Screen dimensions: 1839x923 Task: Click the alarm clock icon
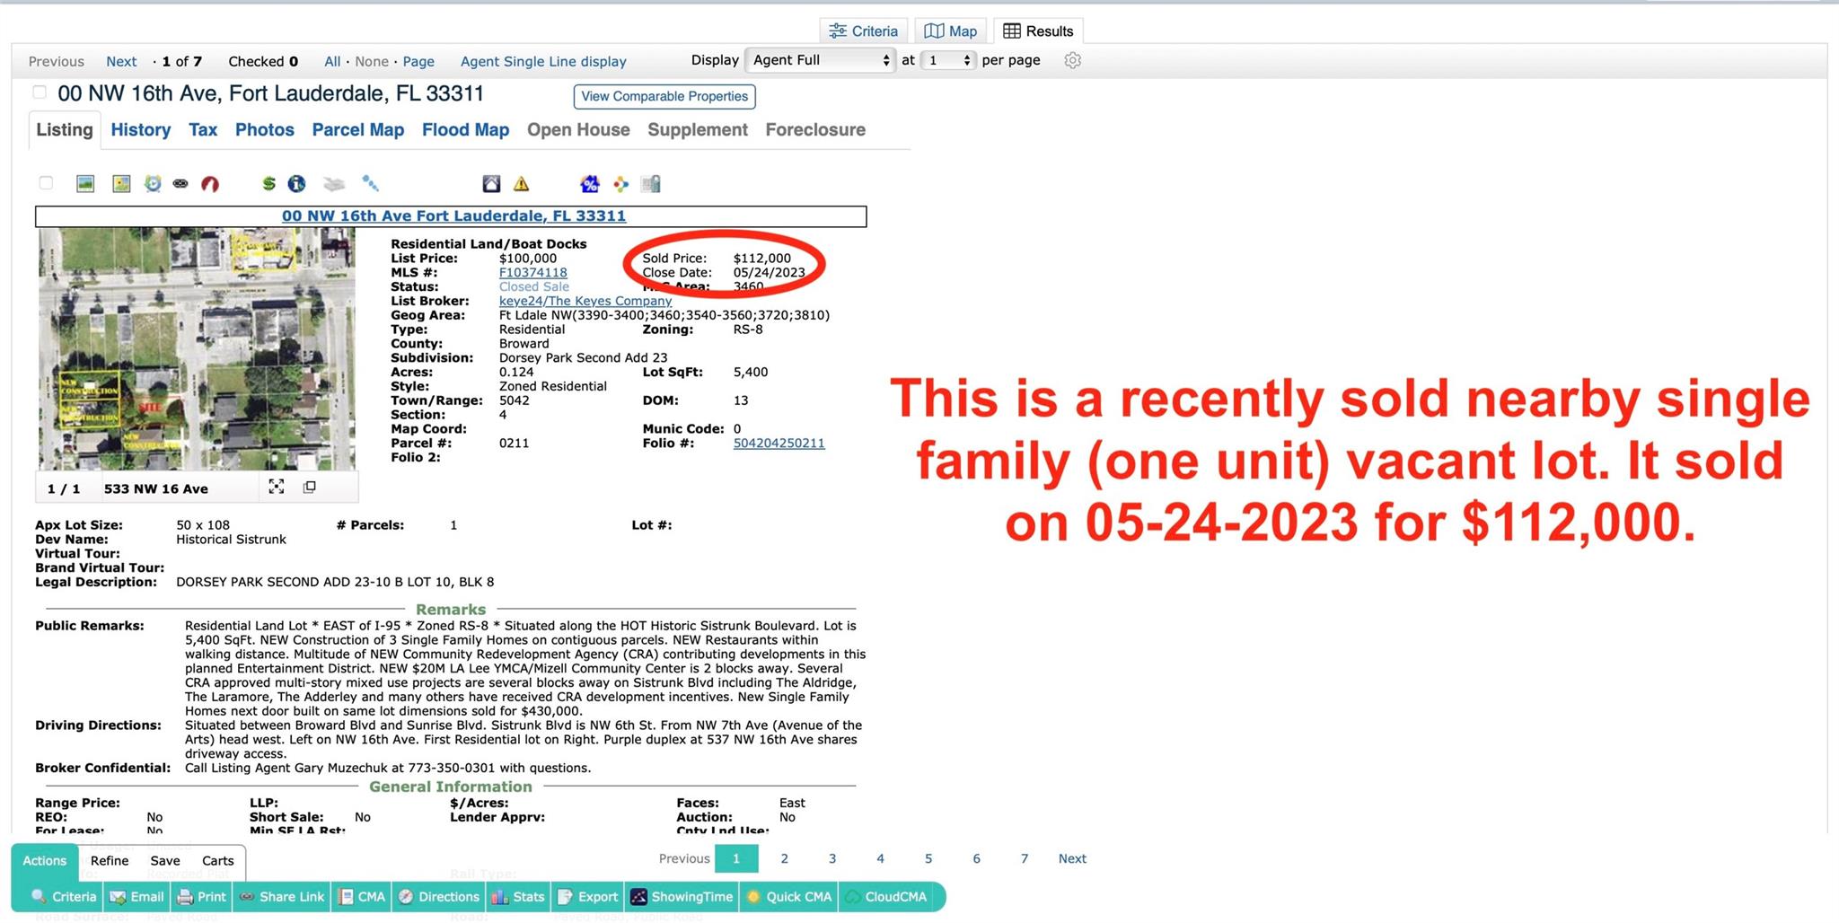153,184
